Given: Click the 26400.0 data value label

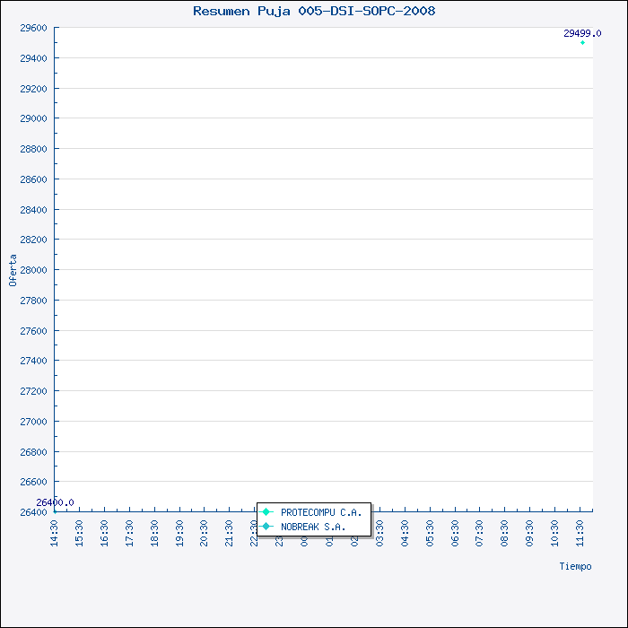Looking at the screenshot, I should 55,502.
